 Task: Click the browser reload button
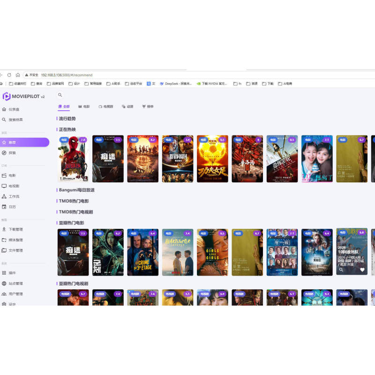pos(9,75)
